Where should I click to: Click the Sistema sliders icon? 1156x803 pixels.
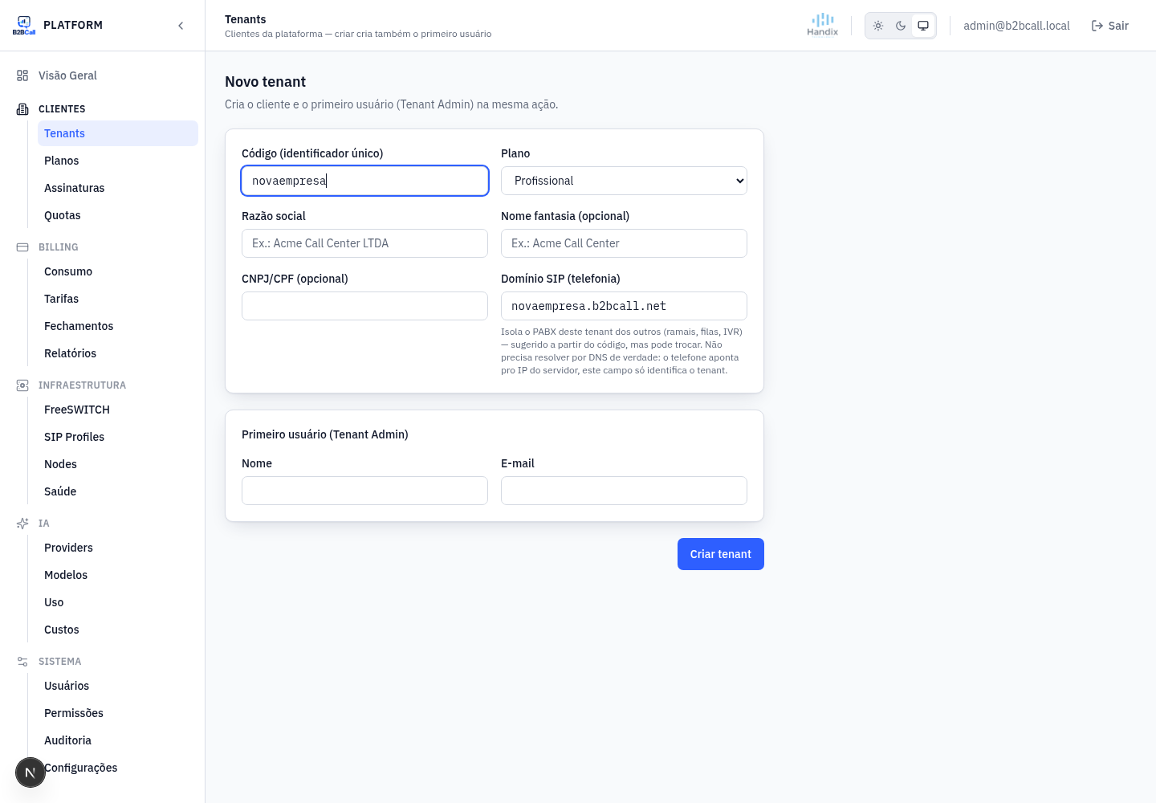coord(22,662)
